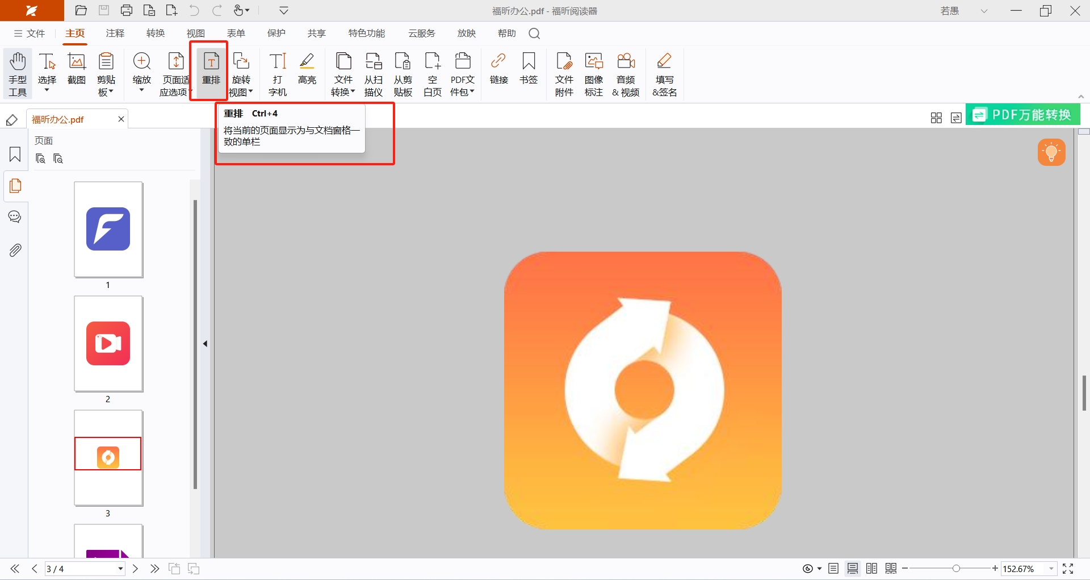Go to the next page
The image size is (1090, 580).
point(135,569)
